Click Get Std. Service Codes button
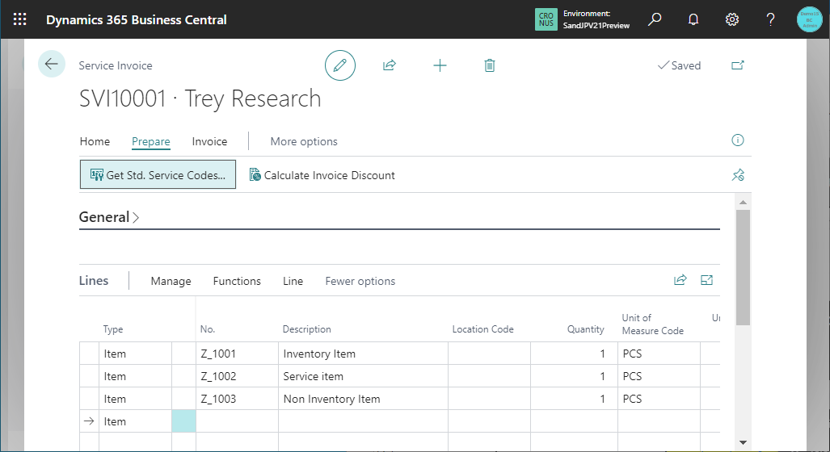 pos(158,174)
